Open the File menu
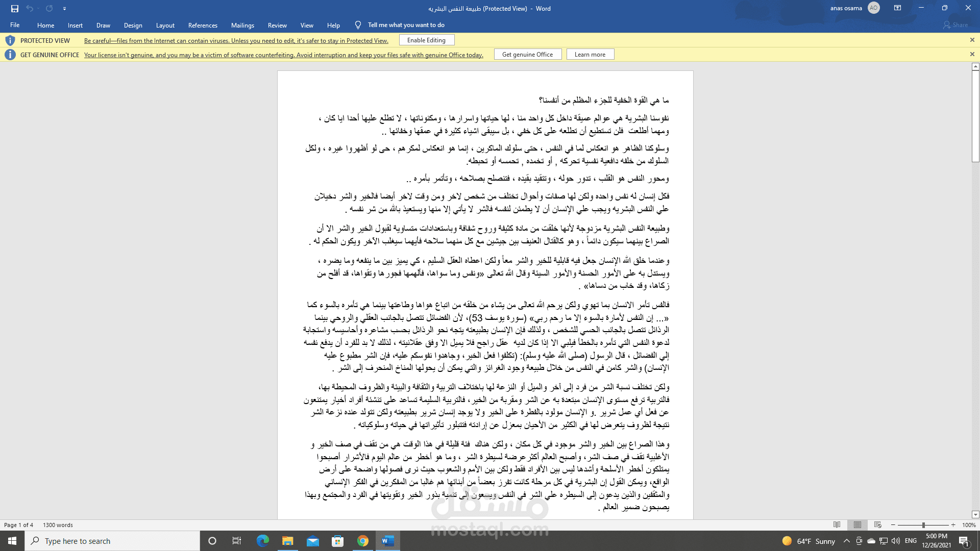This screenshot has height=551, width=980. coord(15,25)
